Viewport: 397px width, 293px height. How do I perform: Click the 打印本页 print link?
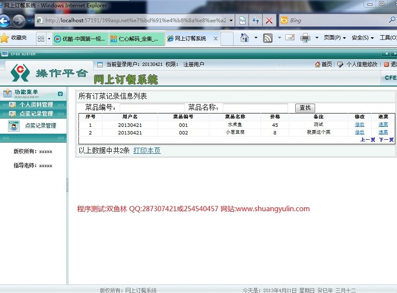tap(147, 151)
